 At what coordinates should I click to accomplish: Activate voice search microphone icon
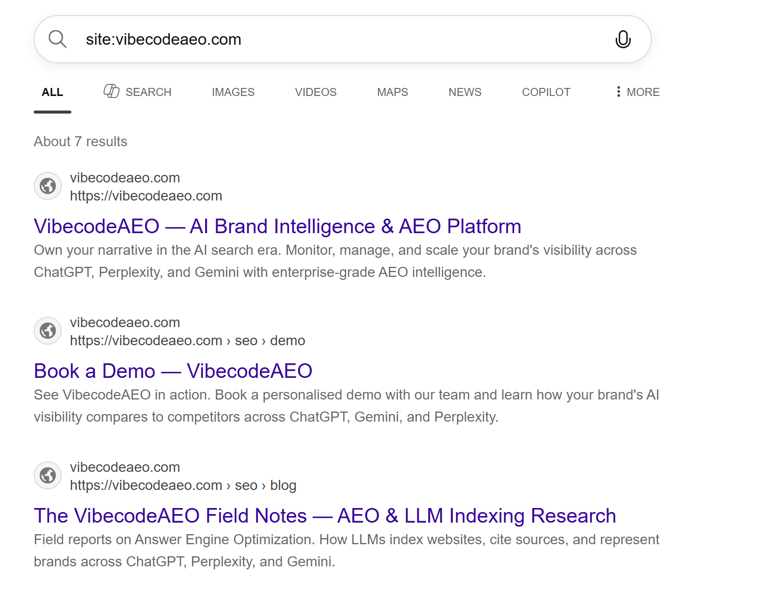[623, 39]
